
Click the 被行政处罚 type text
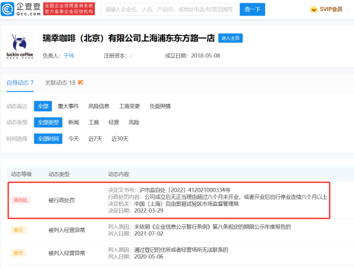click(x=61, y=201)
